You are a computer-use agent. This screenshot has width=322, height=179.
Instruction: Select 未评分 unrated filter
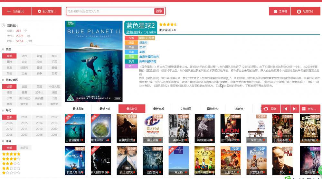pyautogui.click(x=24, y=148)
